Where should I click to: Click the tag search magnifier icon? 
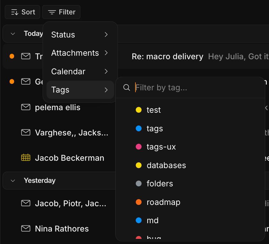click(x=126, y=87)
